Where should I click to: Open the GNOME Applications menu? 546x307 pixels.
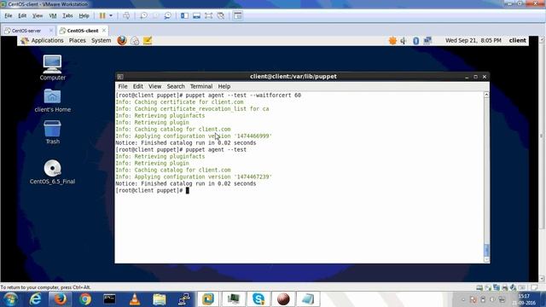48,40
